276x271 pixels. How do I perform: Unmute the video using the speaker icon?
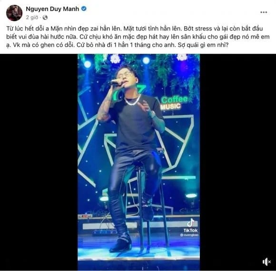click(266, 262)
